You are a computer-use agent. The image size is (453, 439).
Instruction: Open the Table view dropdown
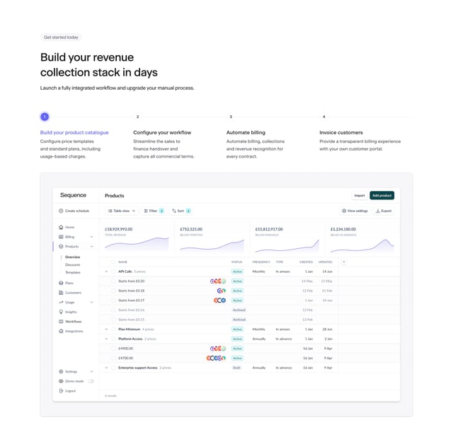click(x=122, y=211)
